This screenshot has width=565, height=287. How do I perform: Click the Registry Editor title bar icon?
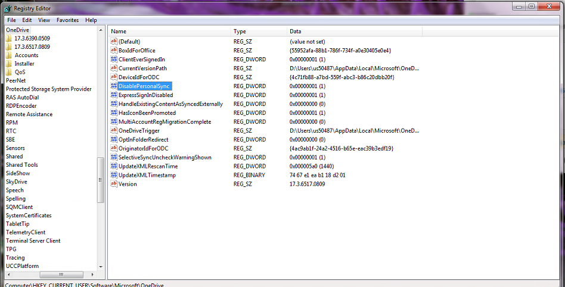[8, 8]
